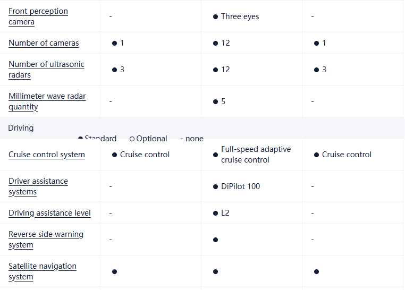The height and width of the screenshot is (290, 405).
Task: Click the Reverse side warning standard dot
Action: pyautogui.click(x=215, y=240)
